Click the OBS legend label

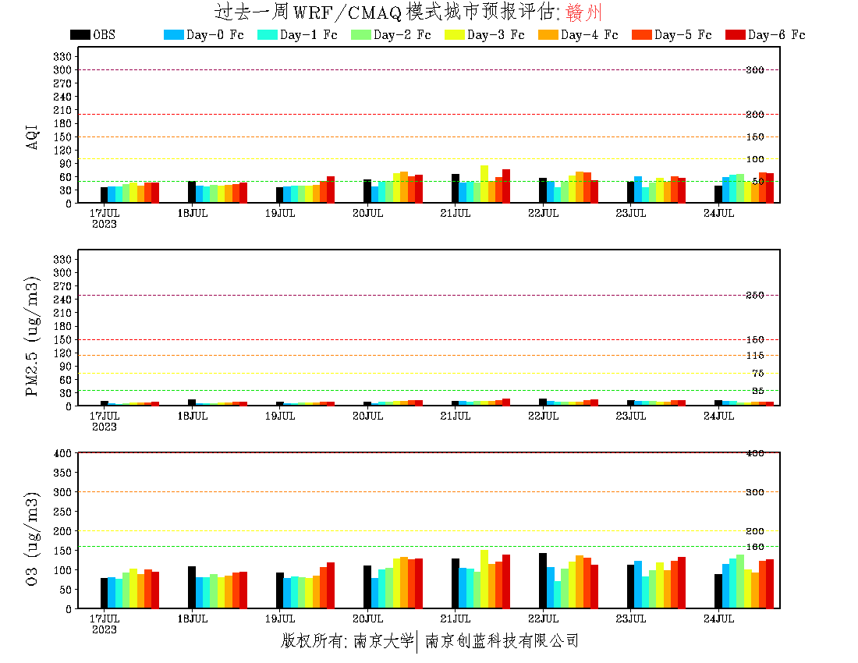[104, 35]
